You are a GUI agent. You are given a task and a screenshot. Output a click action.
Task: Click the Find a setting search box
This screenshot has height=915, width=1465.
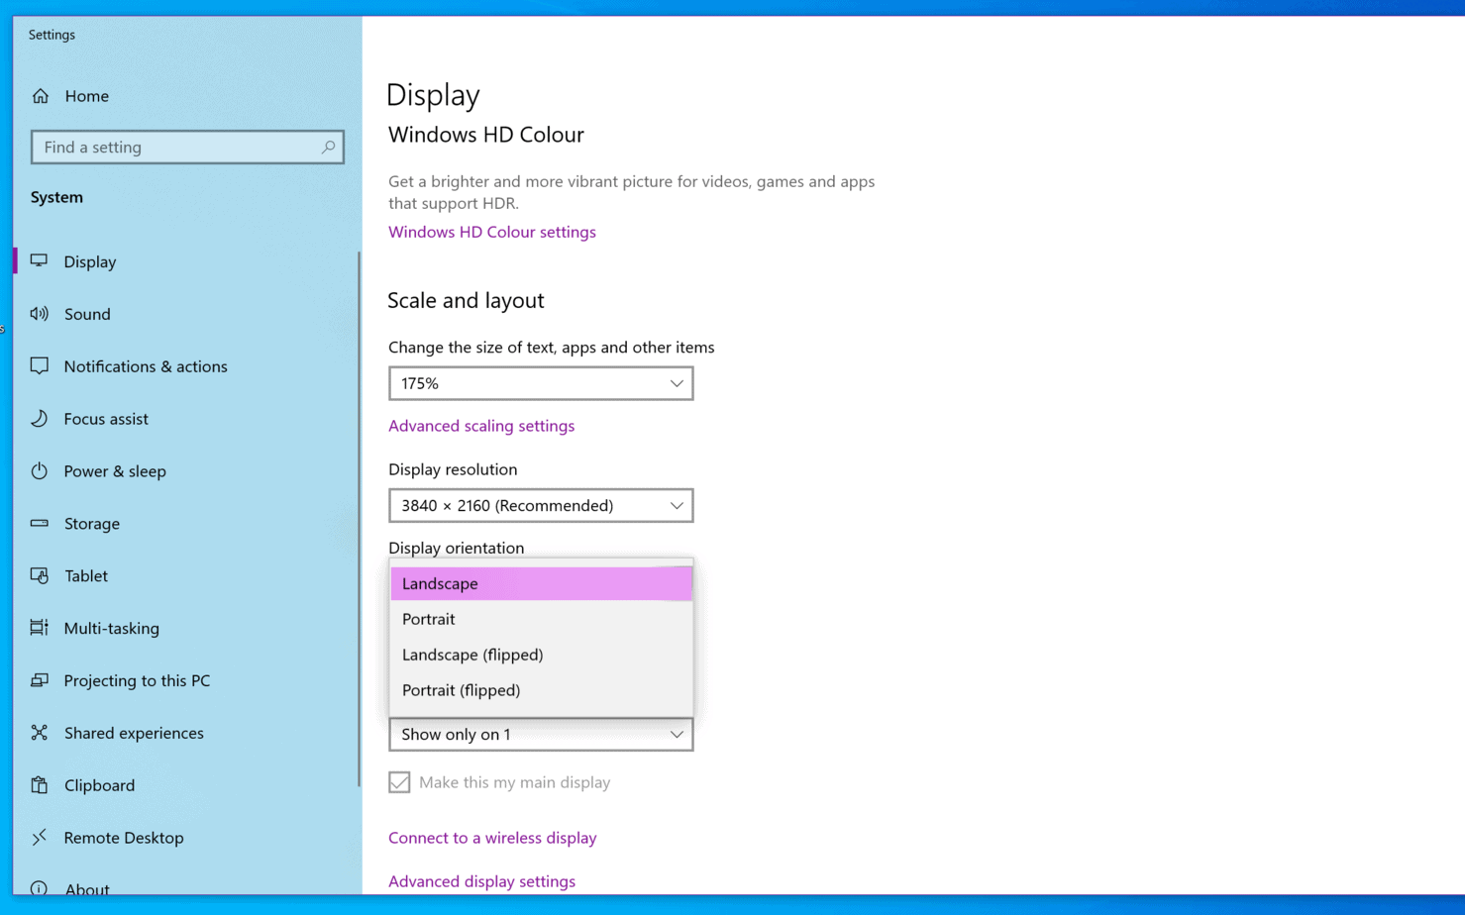click(186, 147)
